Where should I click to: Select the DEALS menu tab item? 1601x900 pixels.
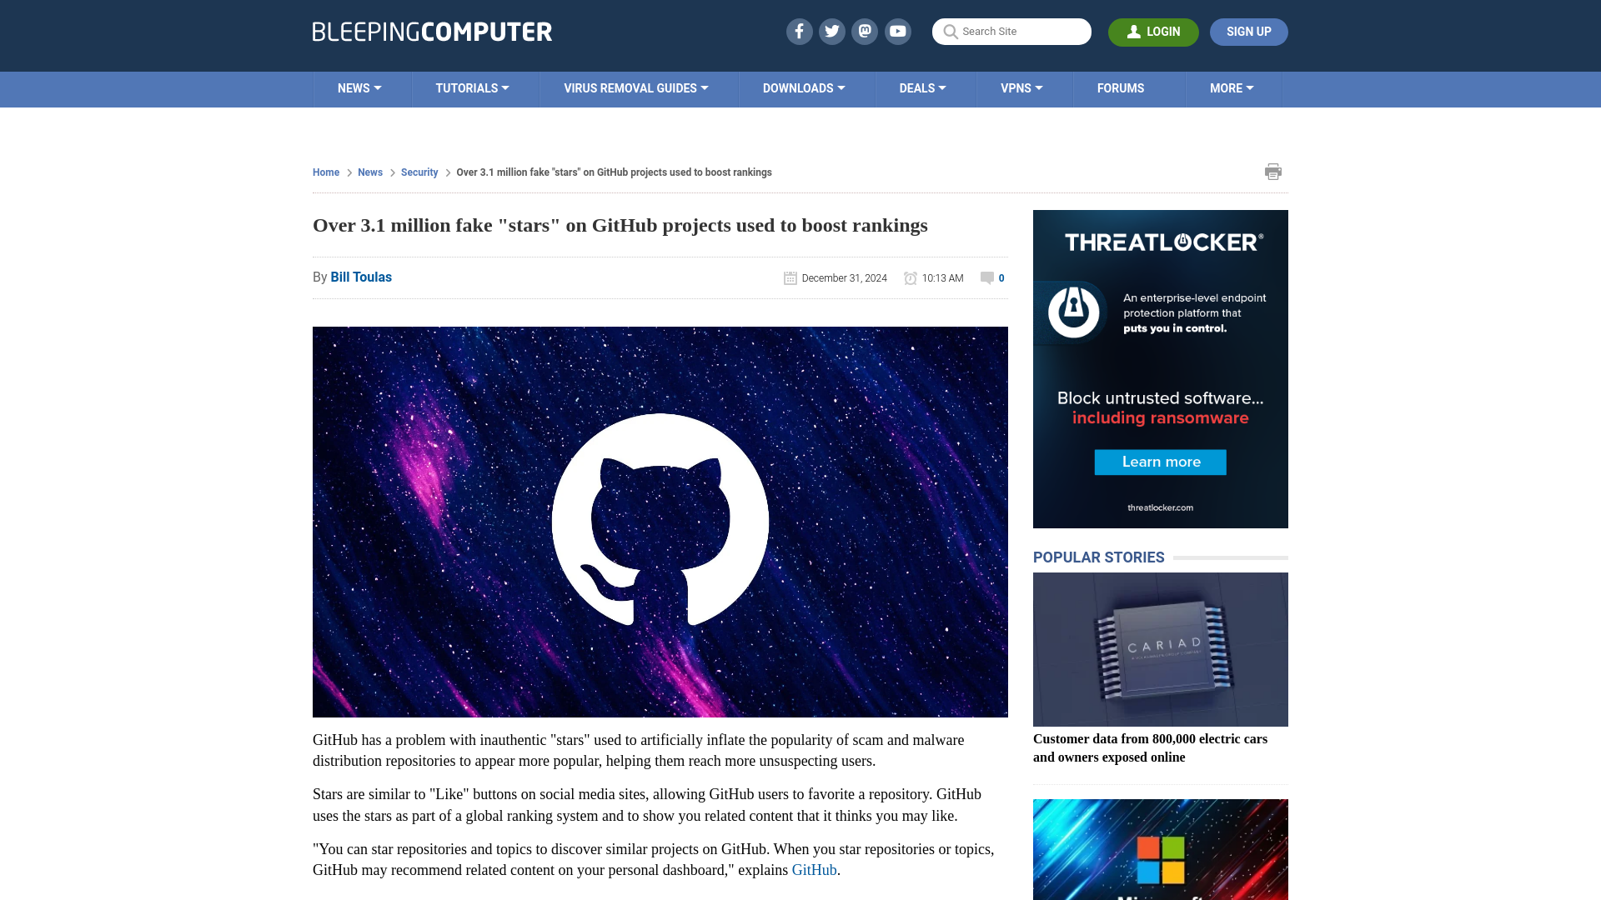pyautogui.click(x=922, y=87)
